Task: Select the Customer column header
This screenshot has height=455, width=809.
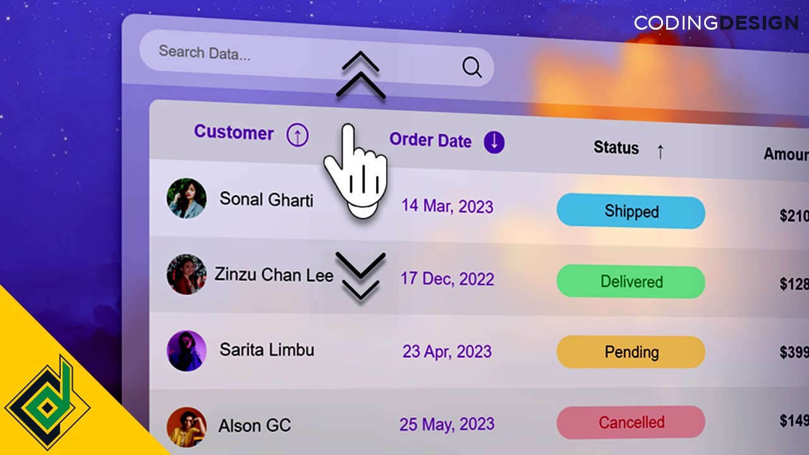Action: [x=234, y=132]
